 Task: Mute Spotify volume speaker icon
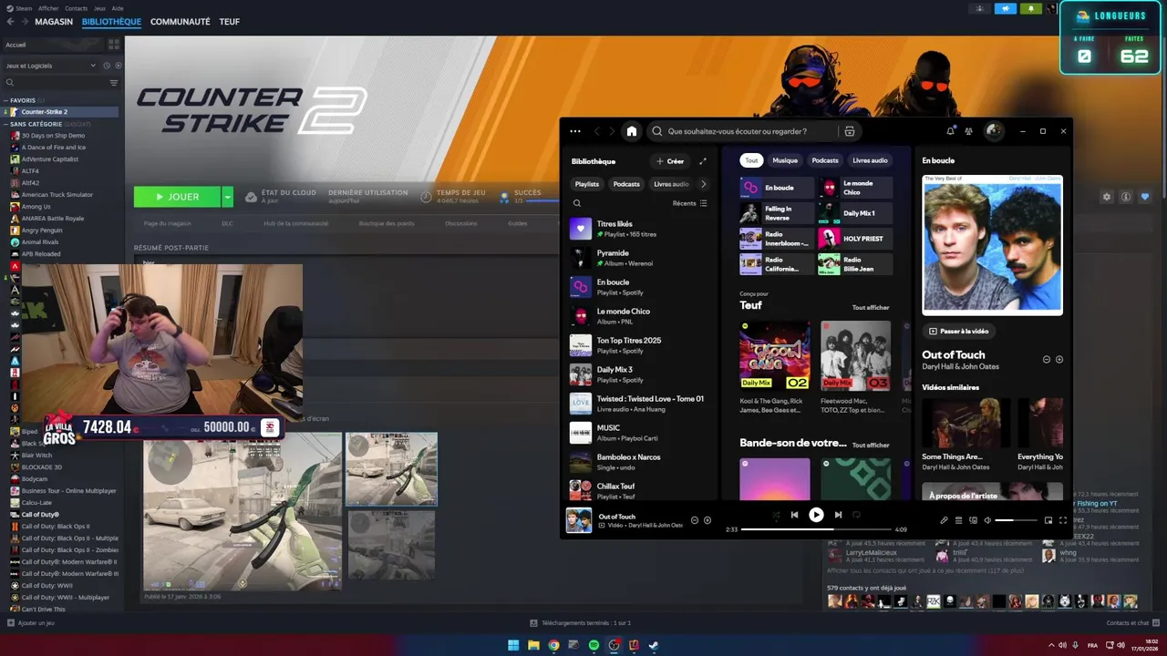[987, 520]
